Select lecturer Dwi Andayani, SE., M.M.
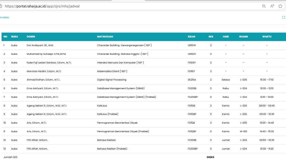This screenshot has width=286, height=160. [40, 45]
